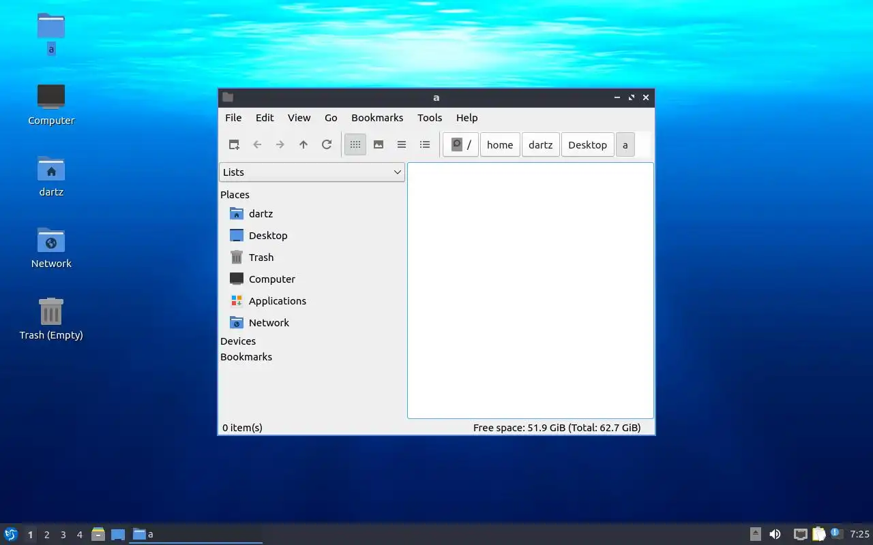Open network status tray icon

coord(801,534)
